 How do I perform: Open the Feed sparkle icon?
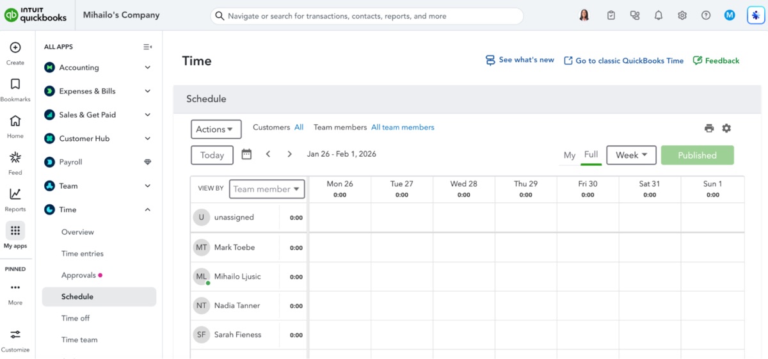[x=15, y=157]
